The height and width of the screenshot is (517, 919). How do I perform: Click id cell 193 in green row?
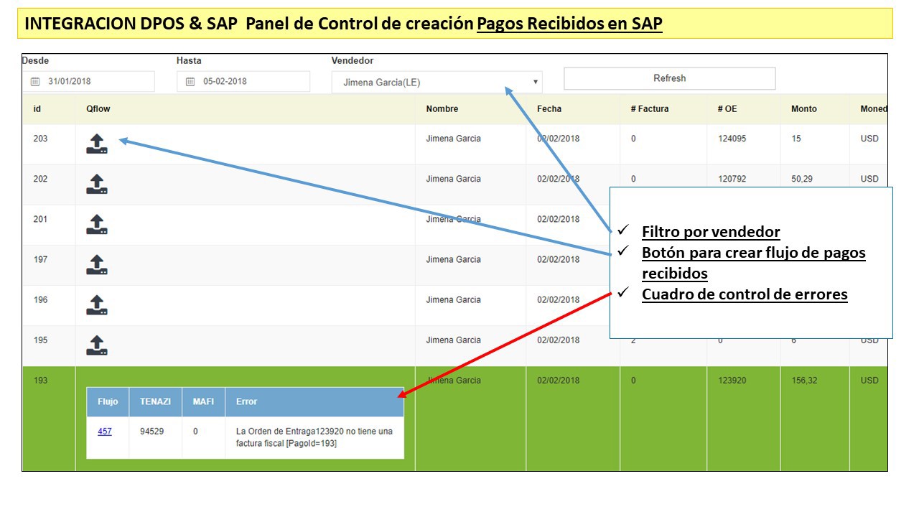[x=40, y=380]
